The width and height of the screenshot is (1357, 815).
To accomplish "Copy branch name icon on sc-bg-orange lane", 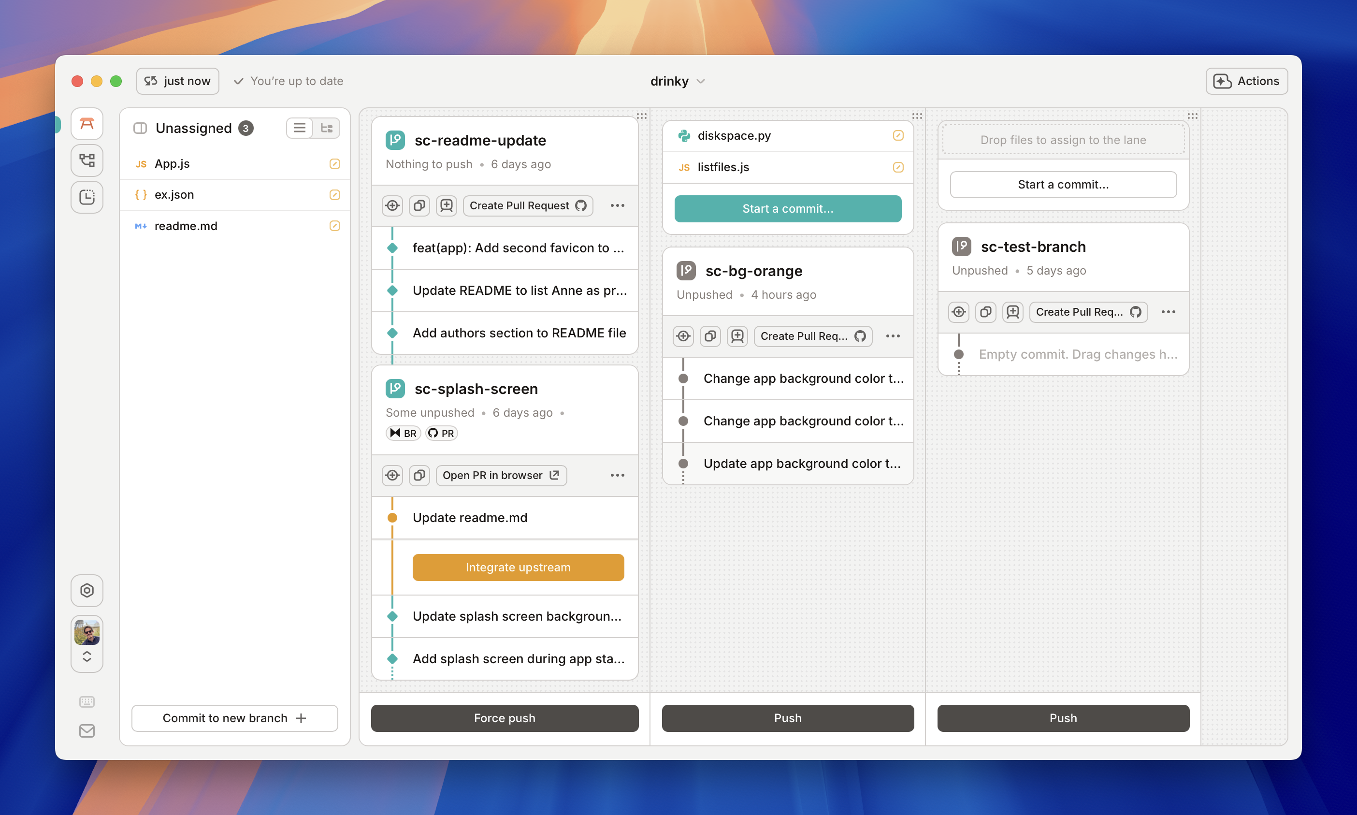I will (710, 336).
